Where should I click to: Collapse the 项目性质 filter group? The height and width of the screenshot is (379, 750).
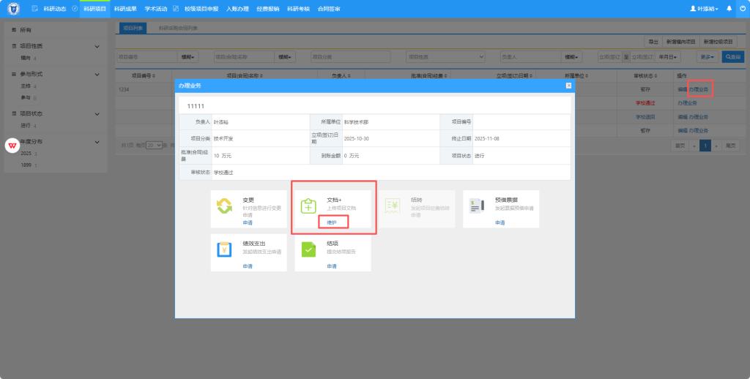pyautogui.click(x=97, y=46)
